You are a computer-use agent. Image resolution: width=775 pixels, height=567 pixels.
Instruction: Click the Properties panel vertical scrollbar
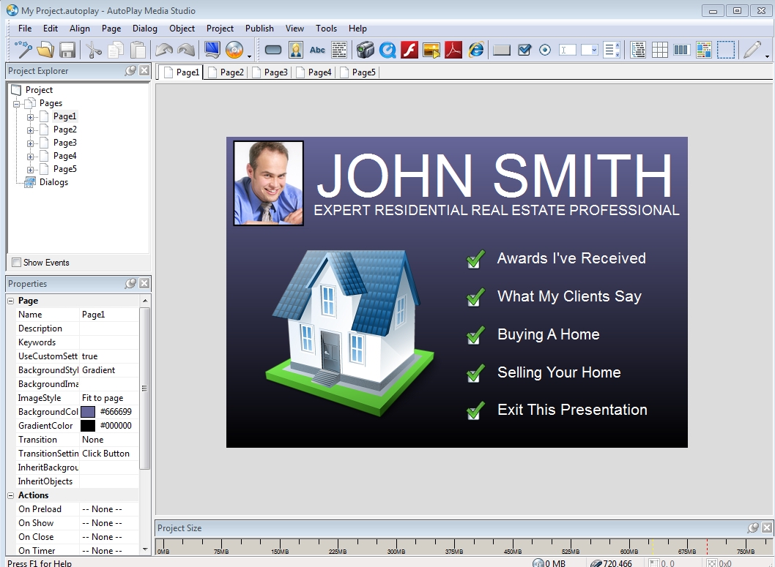[x=145, y=388]
